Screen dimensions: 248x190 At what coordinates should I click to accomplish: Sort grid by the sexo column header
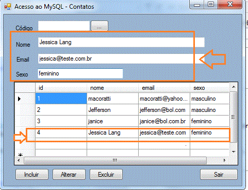pyautogui.click(x=209, y=88)
